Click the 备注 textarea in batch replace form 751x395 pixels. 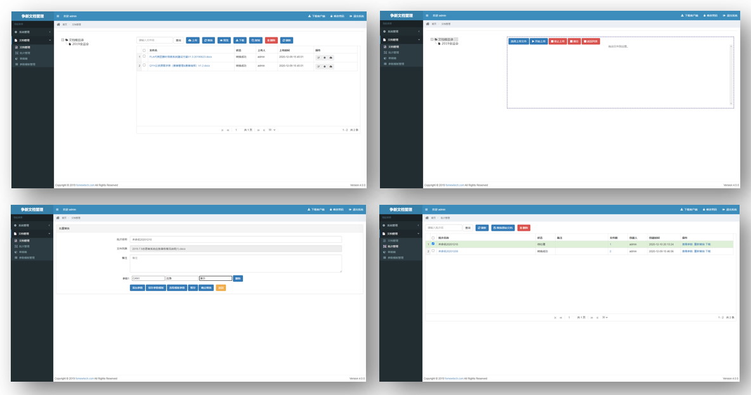pos(235,263)
